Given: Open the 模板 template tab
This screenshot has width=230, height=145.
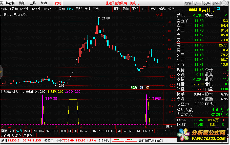Looking at the screenshot, I should click(x=11, y=131).
